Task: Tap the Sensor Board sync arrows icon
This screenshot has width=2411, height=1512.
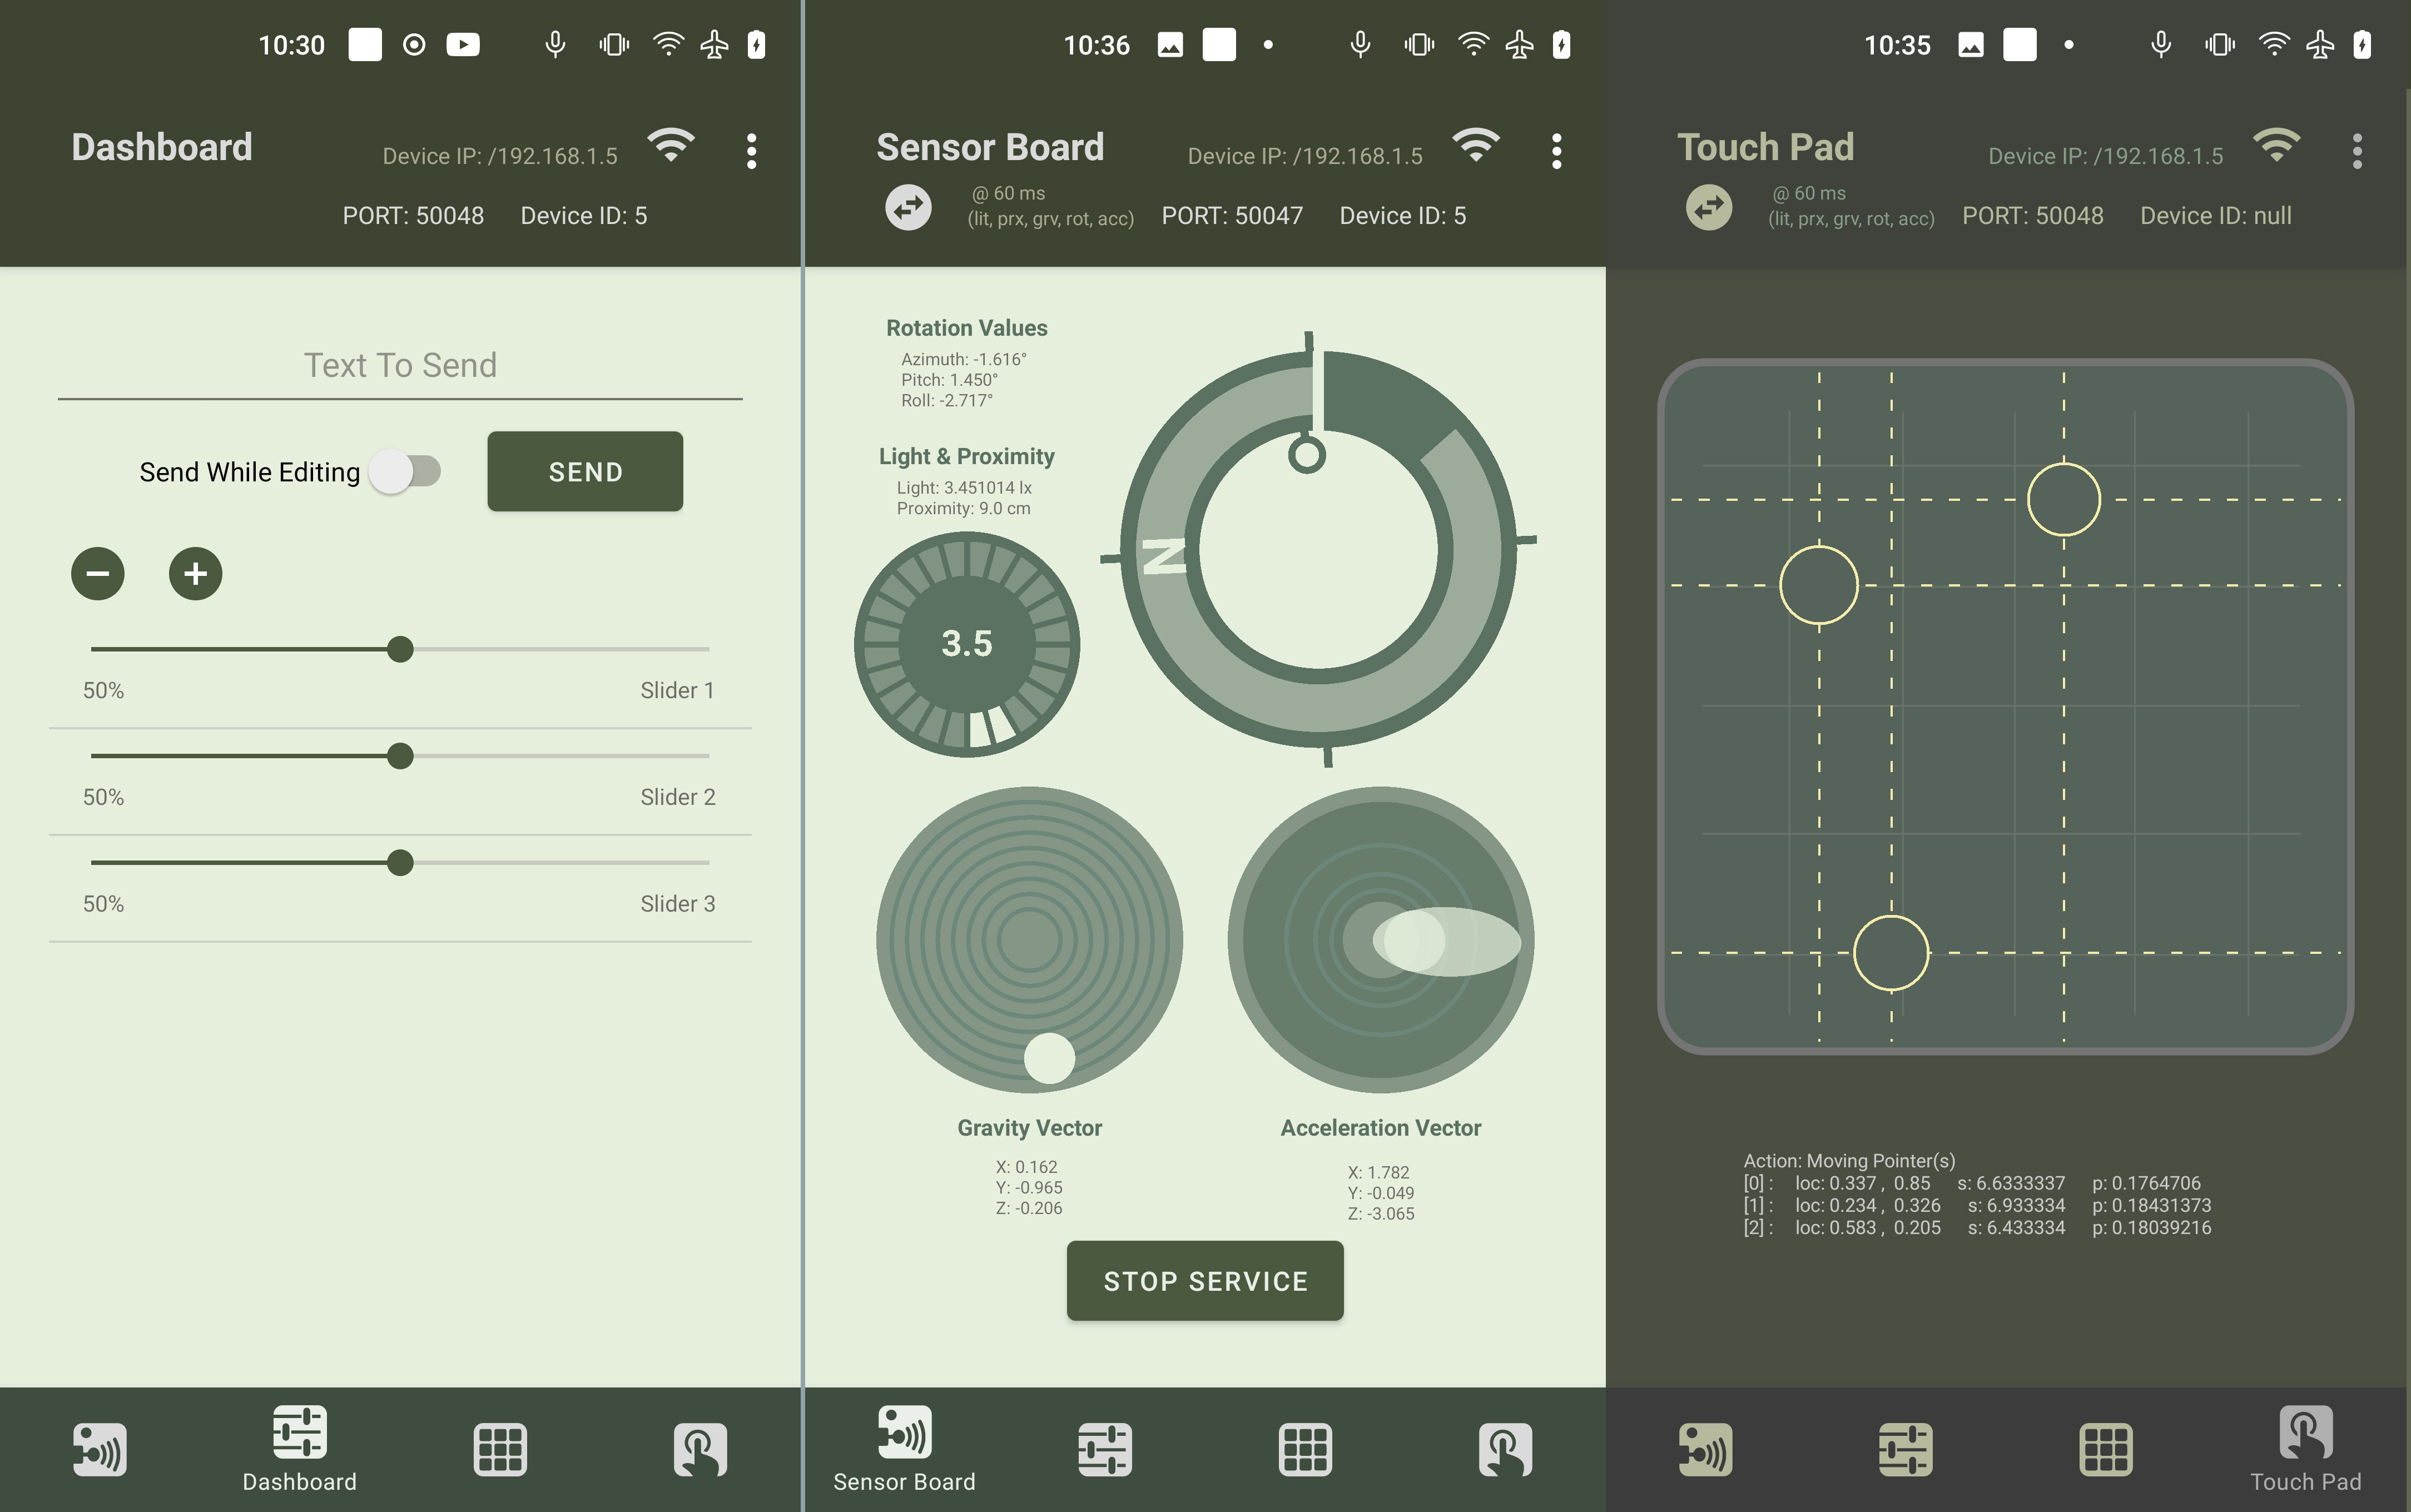Action: tap(908, 207)
